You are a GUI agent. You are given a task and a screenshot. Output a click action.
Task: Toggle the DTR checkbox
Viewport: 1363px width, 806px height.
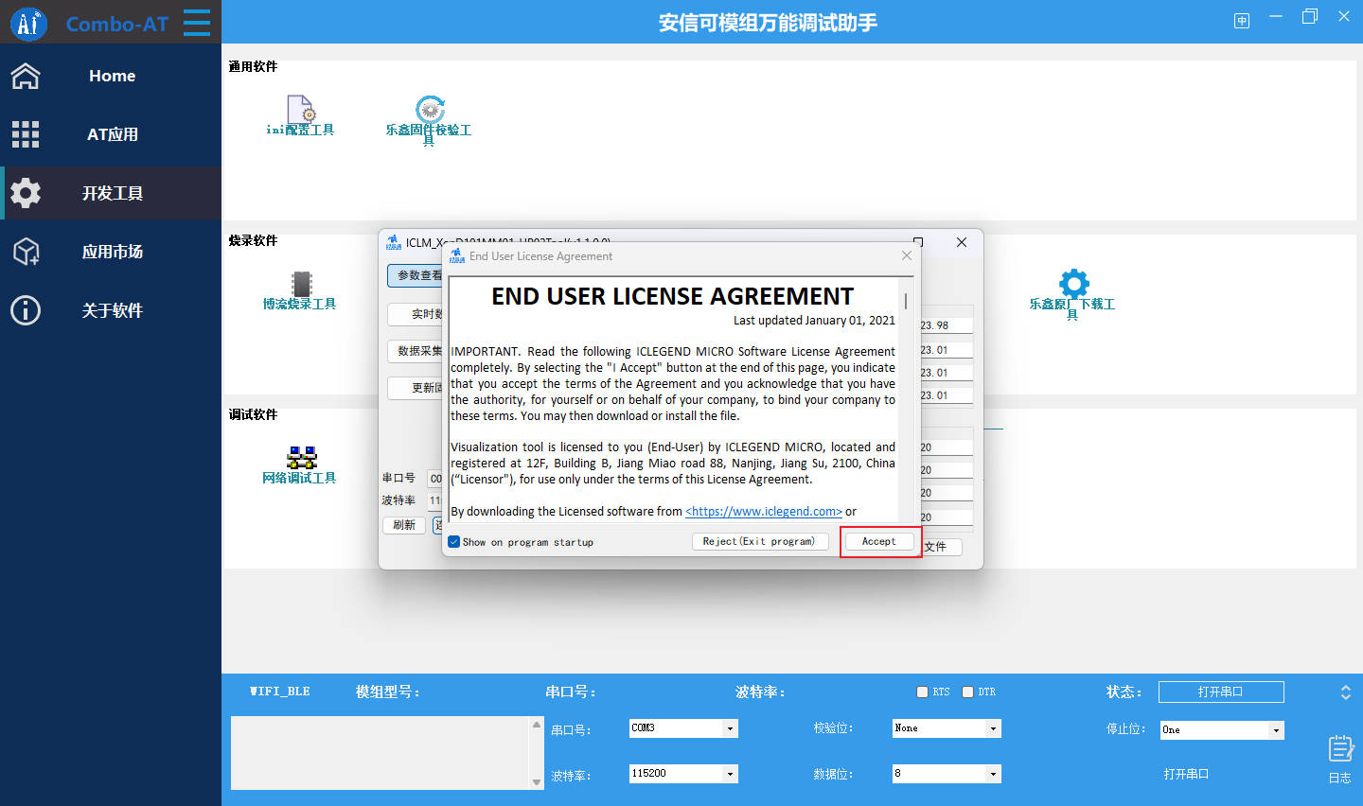(968, 692)
